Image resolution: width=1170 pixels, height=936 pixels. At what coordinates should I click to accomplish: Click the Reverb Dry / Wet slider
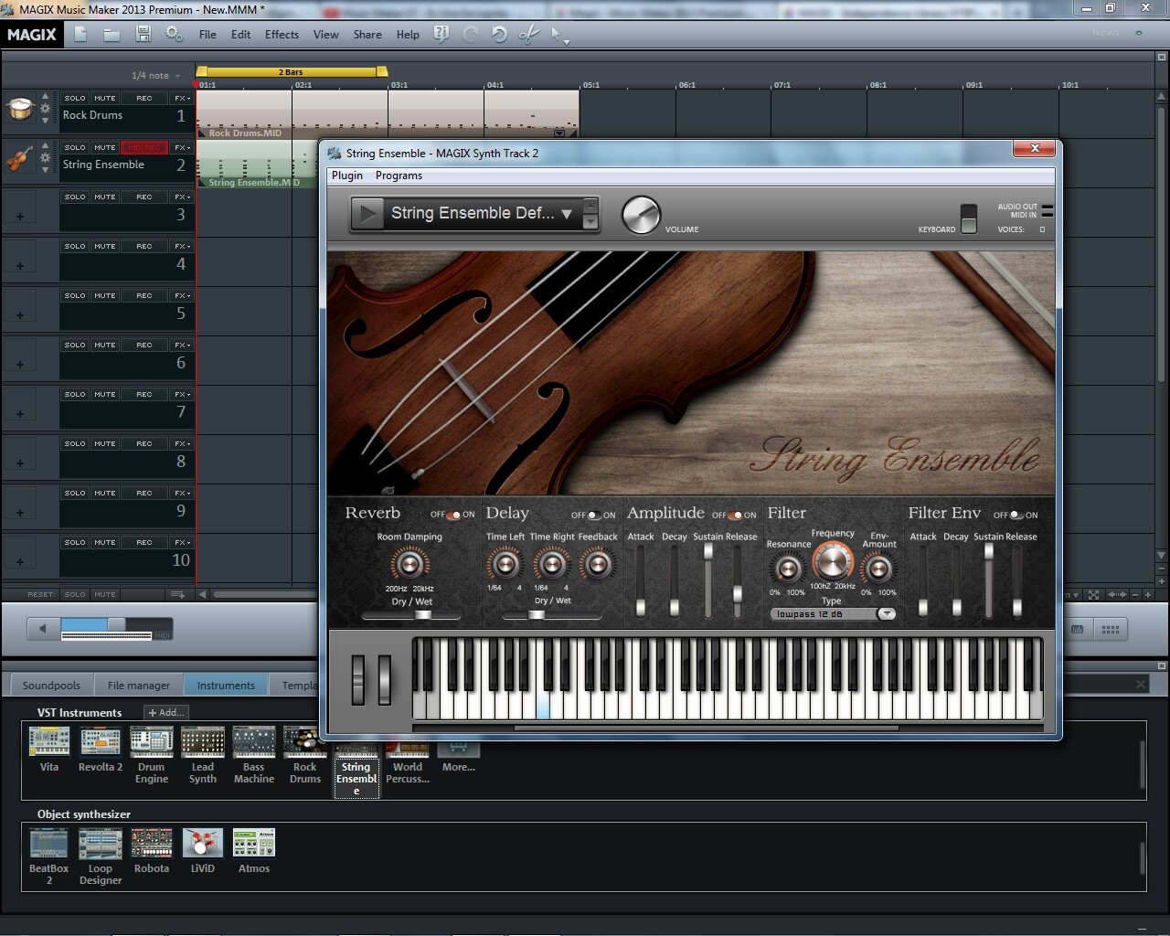410,615
